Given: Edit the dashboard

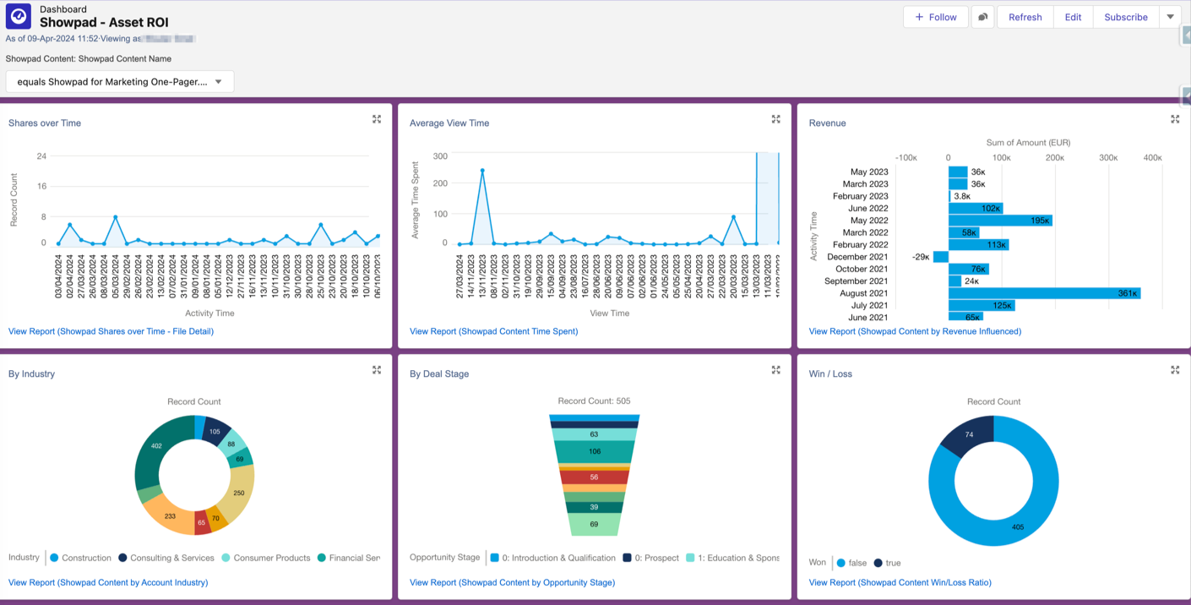Looking at the screenshot, I should point(1073,17).
